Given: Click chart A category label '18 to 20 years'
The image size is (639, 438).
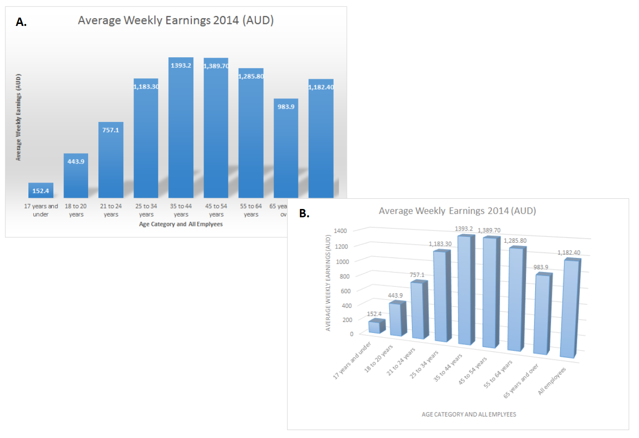Looking at the screenshot, I should point(76,210).
